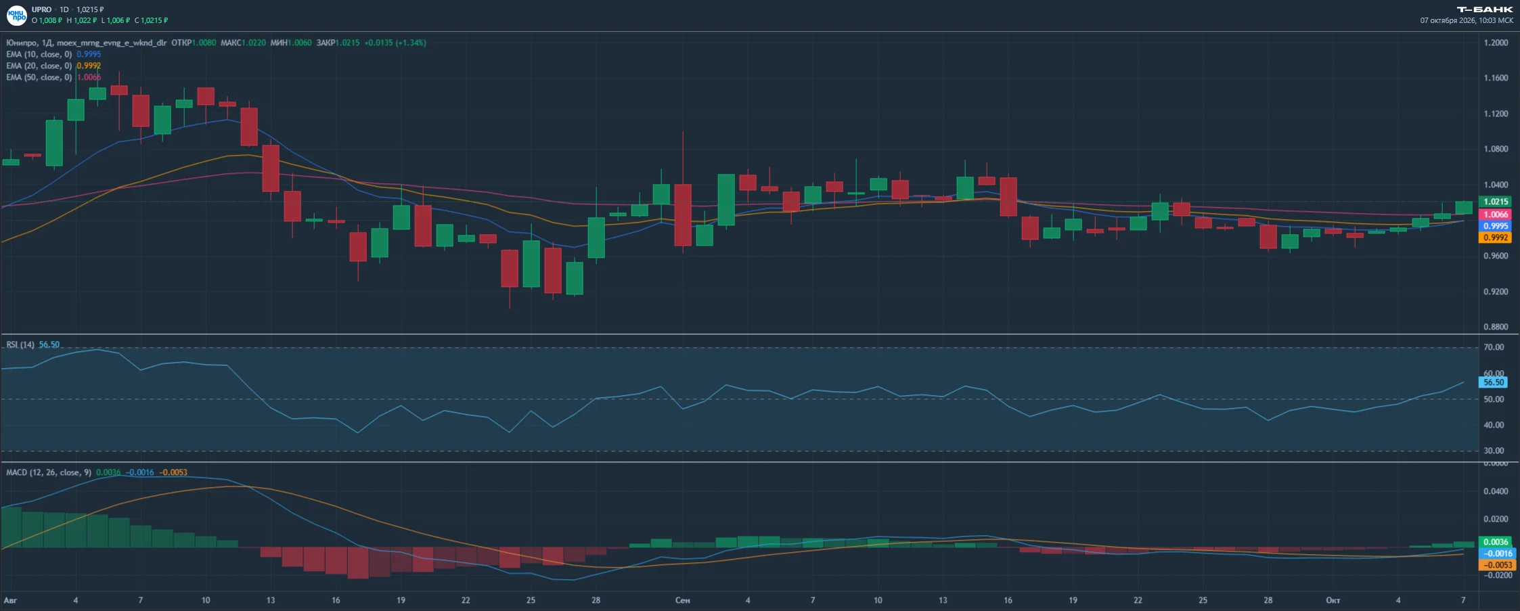This screenshot has width=1520, height=611.
Task: Click the green 1.0215 last price tag on axis
Action: [x=1496, y=202]
